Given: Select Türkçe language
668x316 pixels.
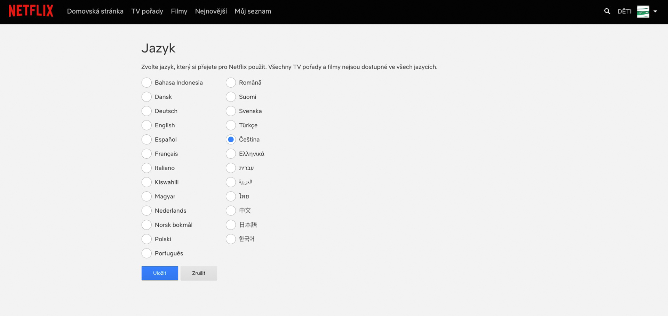Looking at the screenshot, I should tap(231, 125).
